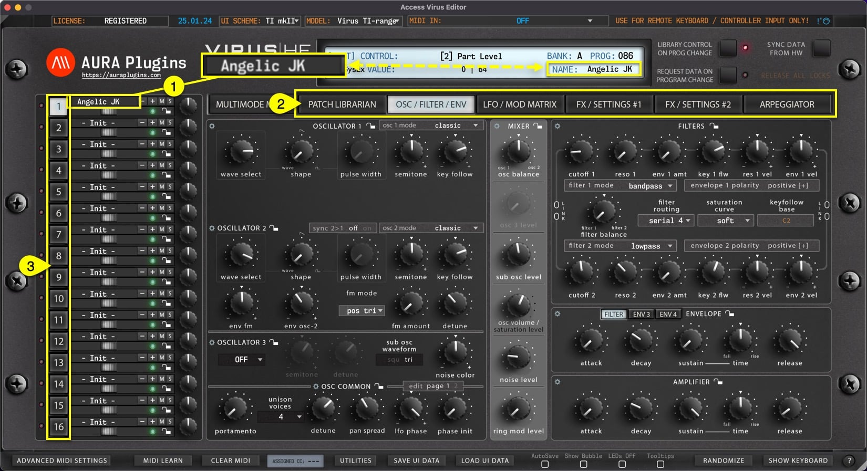867x471 pixels.
Task: Solo part 1 with S button
Action: pyautogui.click(x=170, y=101)
